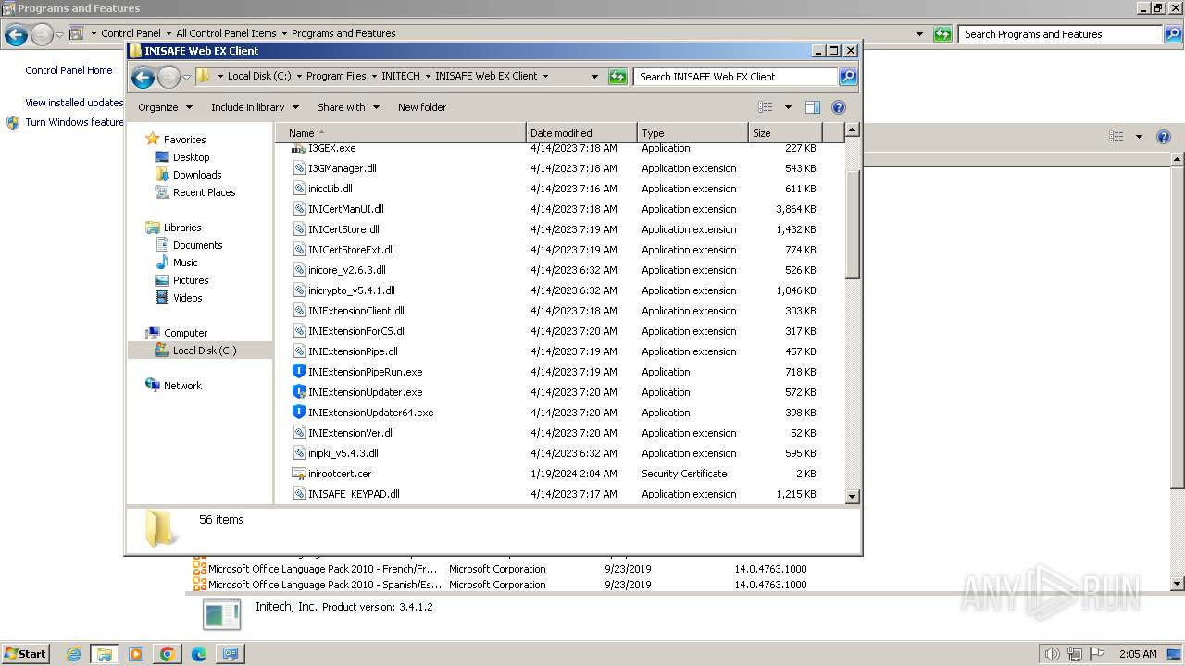Select Network in the navigation pane
Viewport: 1185px width, 666px height.
click(182, 386)
